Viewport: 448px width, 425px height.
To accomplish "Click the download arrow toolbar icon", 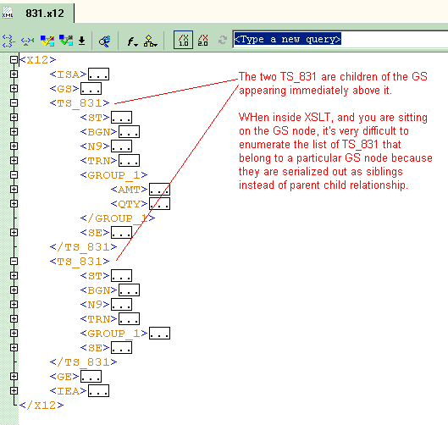I will [x=81, y=41].
